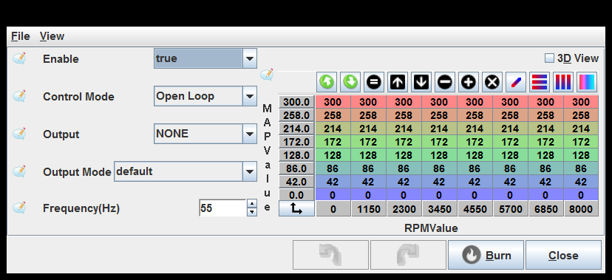The image size is (612, 280).
Task: Select the RPM axis bin 4550
Action: click(x=475, y=209)
